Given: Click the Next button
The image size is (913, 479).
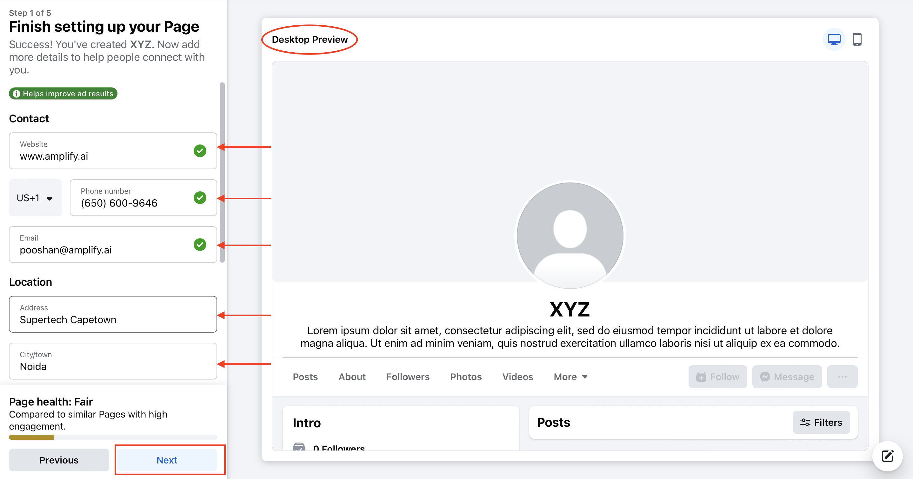Looking at the screenshot, I should [x=167, y=460].
